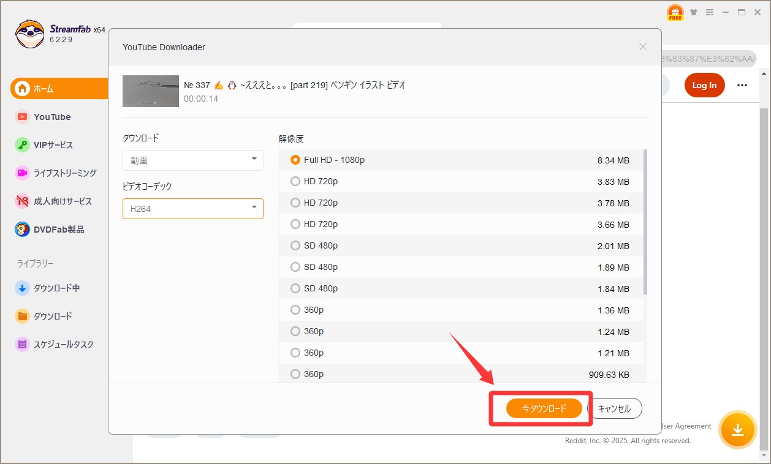771x464 pixels.
Task: Open VIPサービス in sidebar
Action: pyautogui.click(x=53, y=144)
